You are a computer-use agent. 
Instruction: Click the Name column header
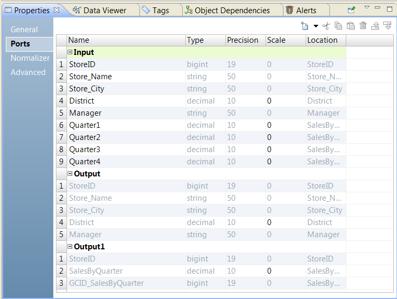click(126, 40)
